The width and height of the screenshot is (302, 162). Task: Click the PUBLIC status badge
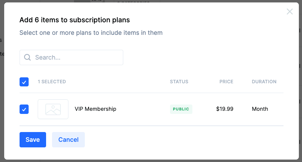click(181, 109)
